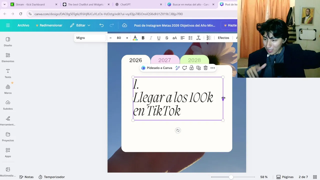Click the cloud save status icon
Screen dimensions: 320x180
coord(124,25)
